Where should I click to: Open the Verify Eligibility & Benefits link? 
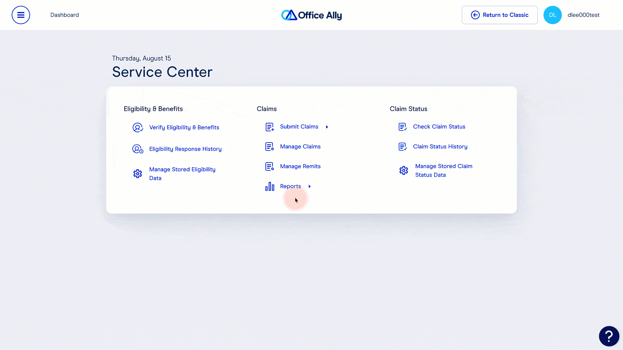pyautogui.click(x=184, y=127)
